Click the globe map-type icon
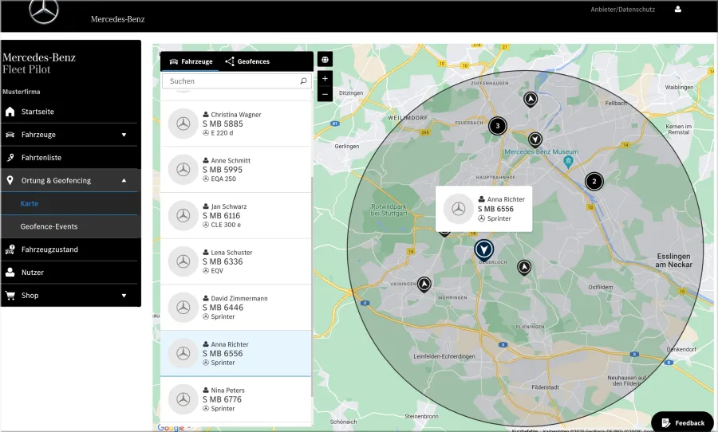The height and width of the screenshot is (432, 718). click(325, 60)
